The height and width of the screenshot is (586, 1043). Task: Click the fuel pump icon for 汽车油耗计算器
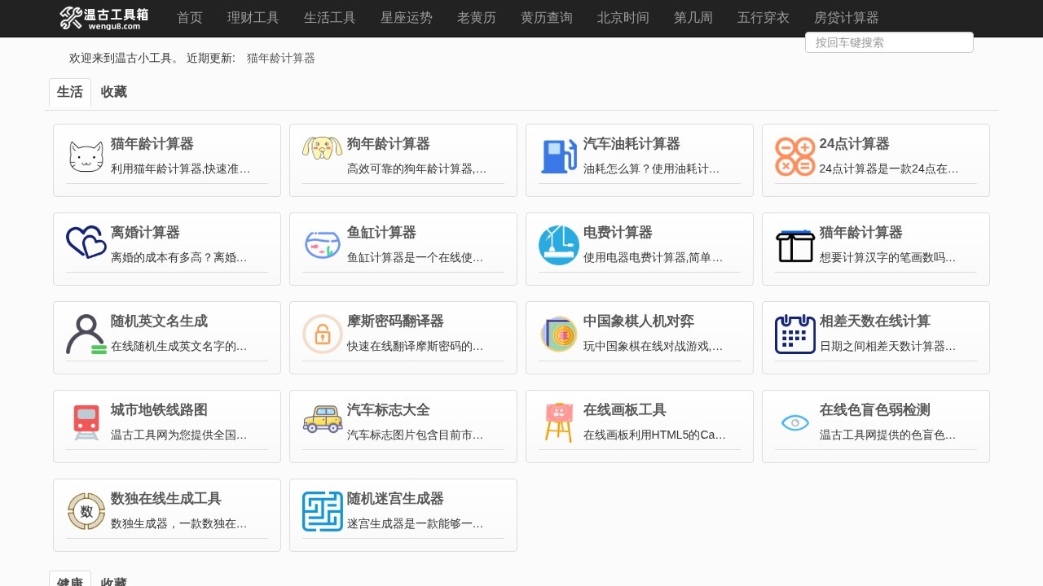click(x=558, y=157)
